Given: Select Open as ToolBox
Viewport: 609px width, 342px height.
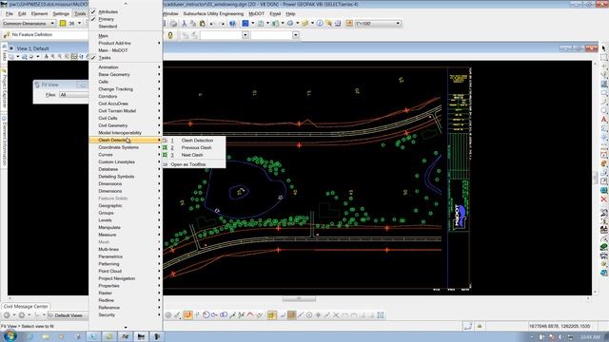Looking at the screenshot, I should (194, 164).
